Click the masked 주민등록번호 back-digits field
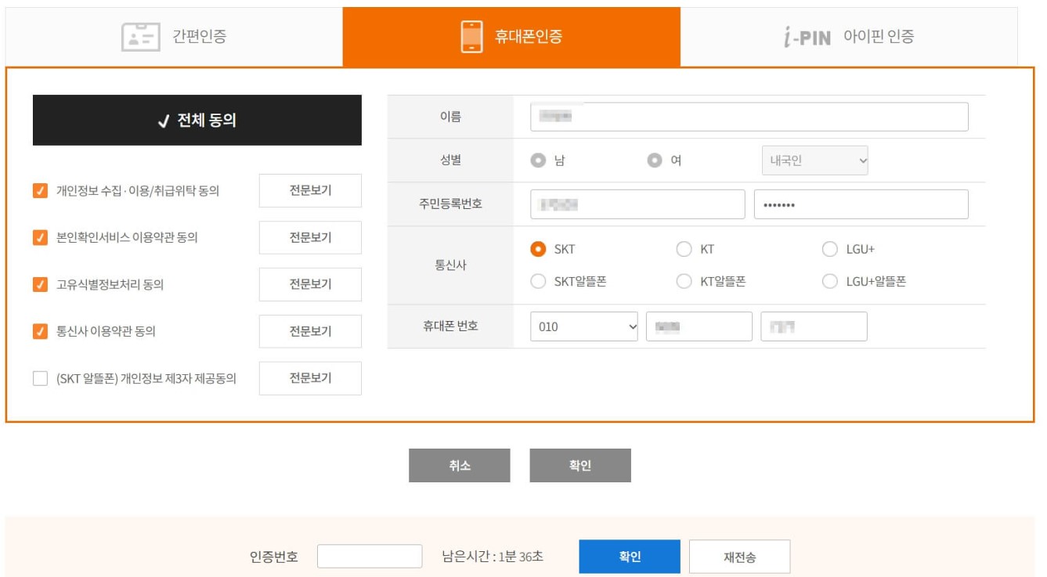Viewport: 1047px width, 577px height. pos(861,204)
